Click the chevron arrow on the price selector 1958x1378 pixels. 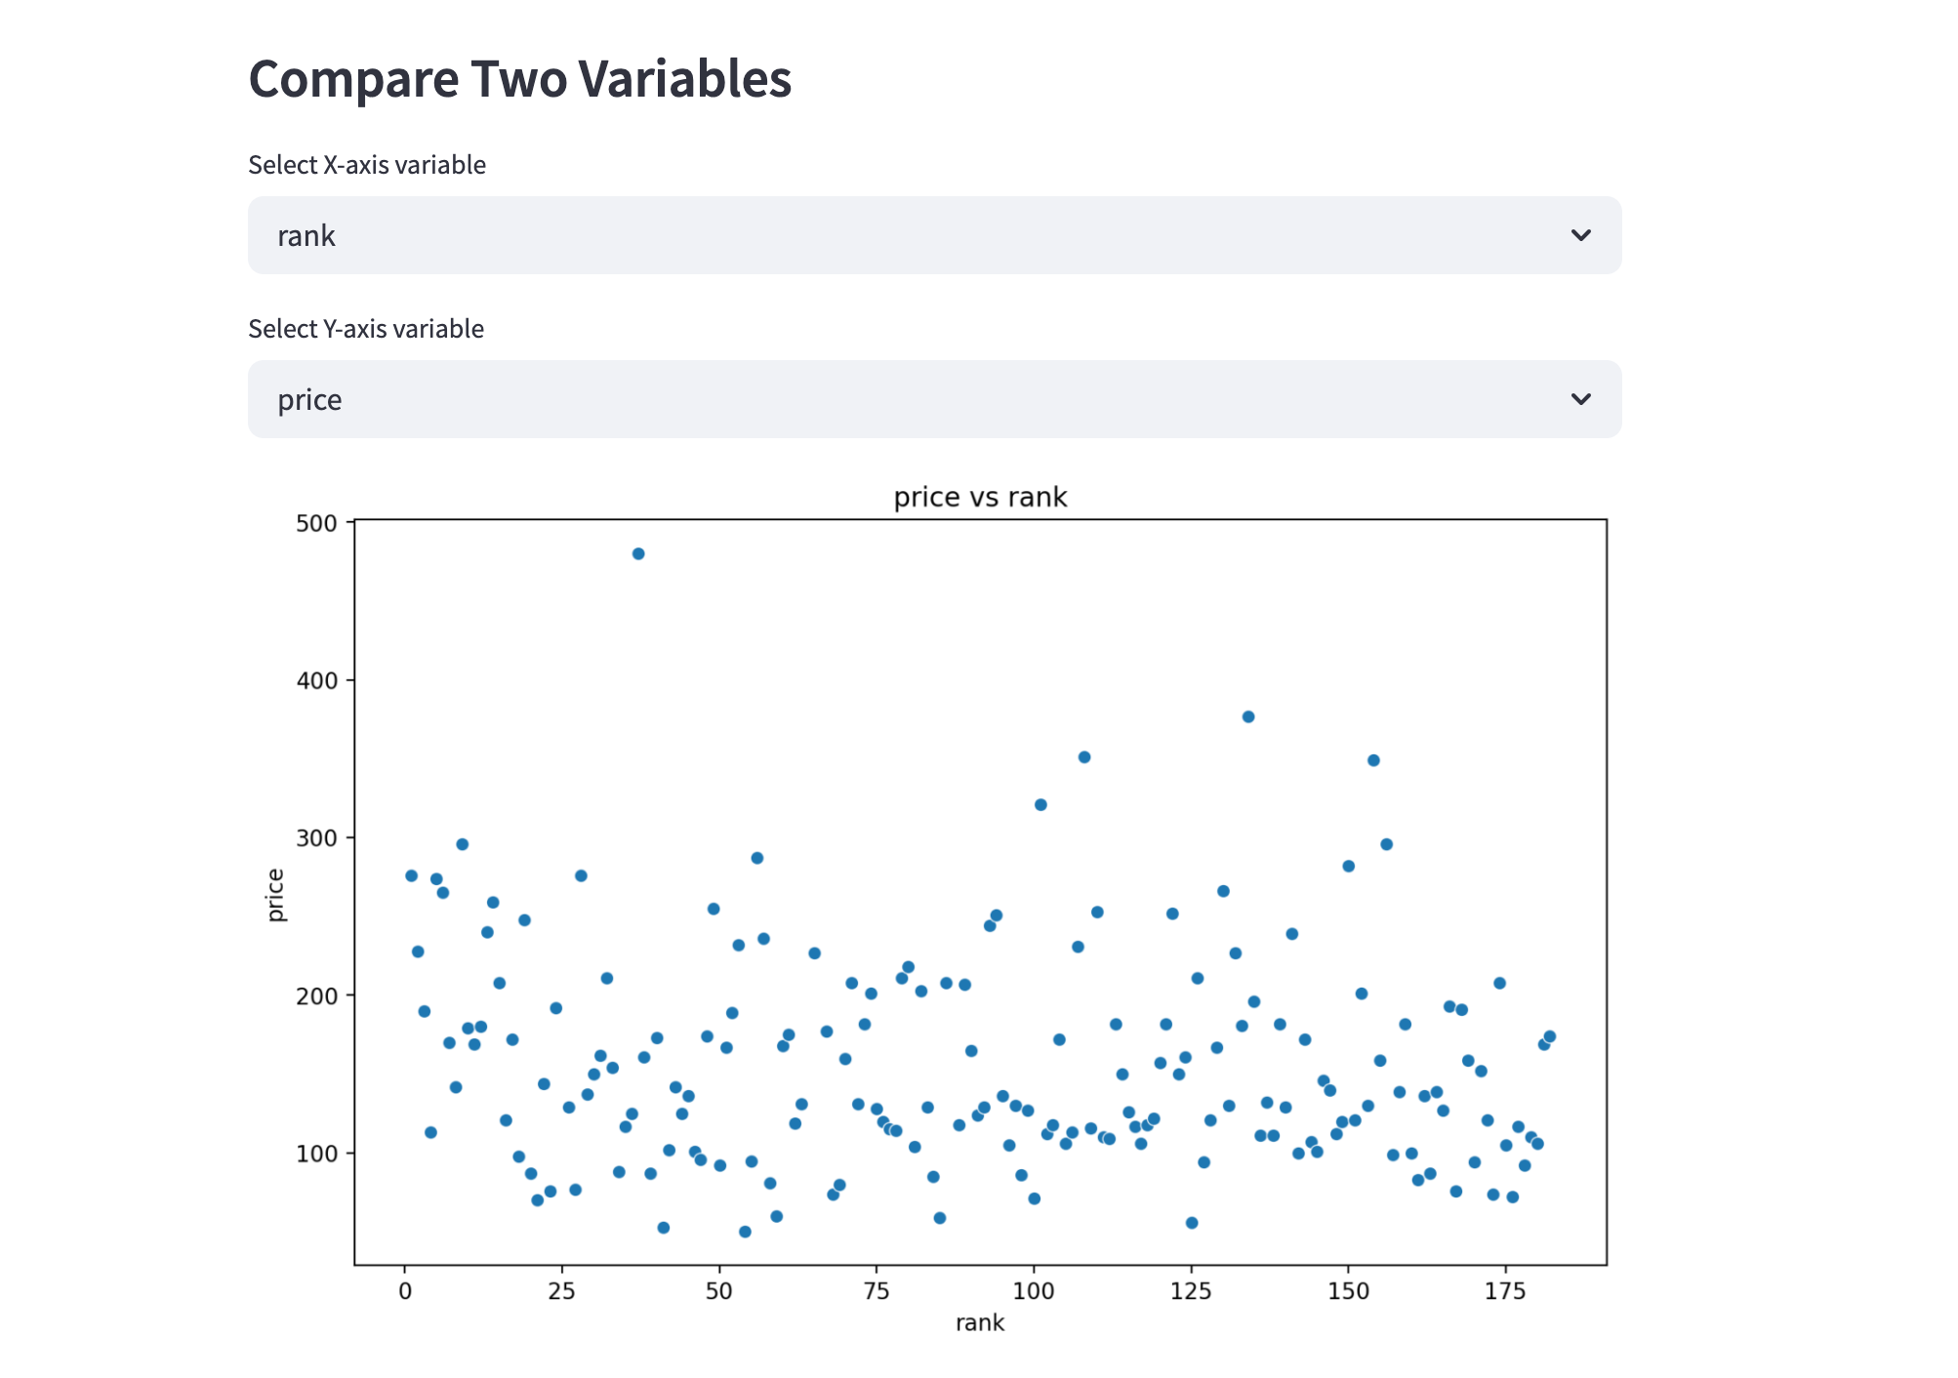pos(1581,398)
